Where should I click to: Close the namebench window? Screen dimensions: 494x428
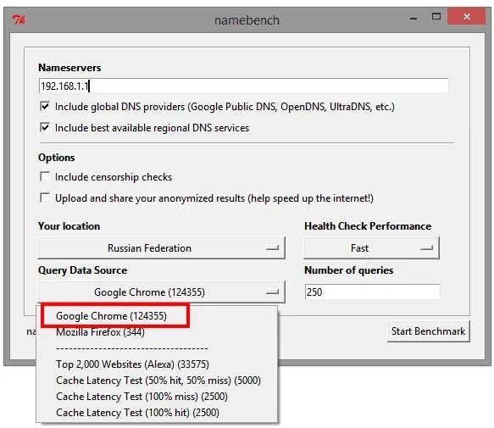point(467,16)
